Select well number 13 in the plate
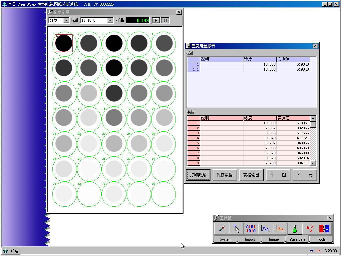 [x=114, y=93]
